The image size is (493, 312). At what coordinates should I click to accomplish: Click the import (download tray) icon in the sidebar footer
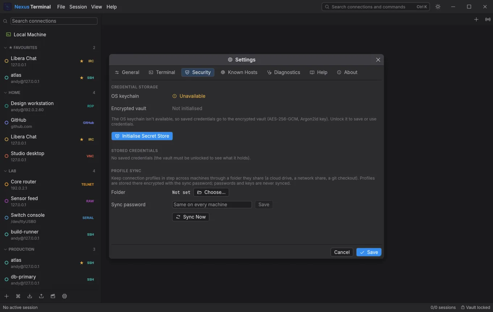[30, 296]
